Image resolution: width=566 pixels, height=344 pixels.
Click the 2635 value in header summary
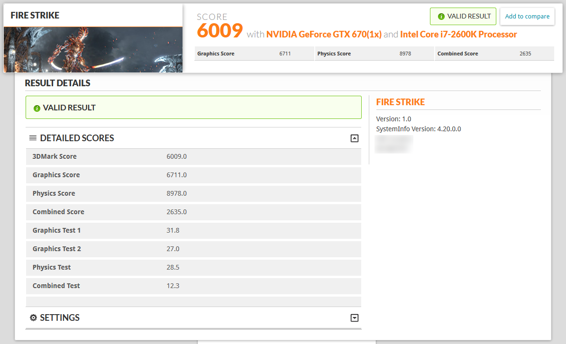click(525, 54)
